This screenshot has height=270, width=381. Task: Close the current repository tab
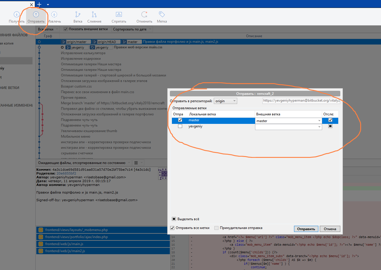[32, 4]
